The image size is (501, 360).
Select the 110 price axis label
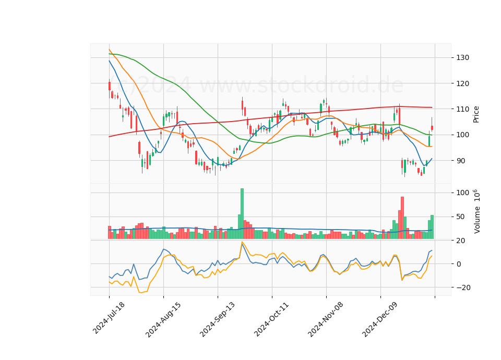point(463,109)
